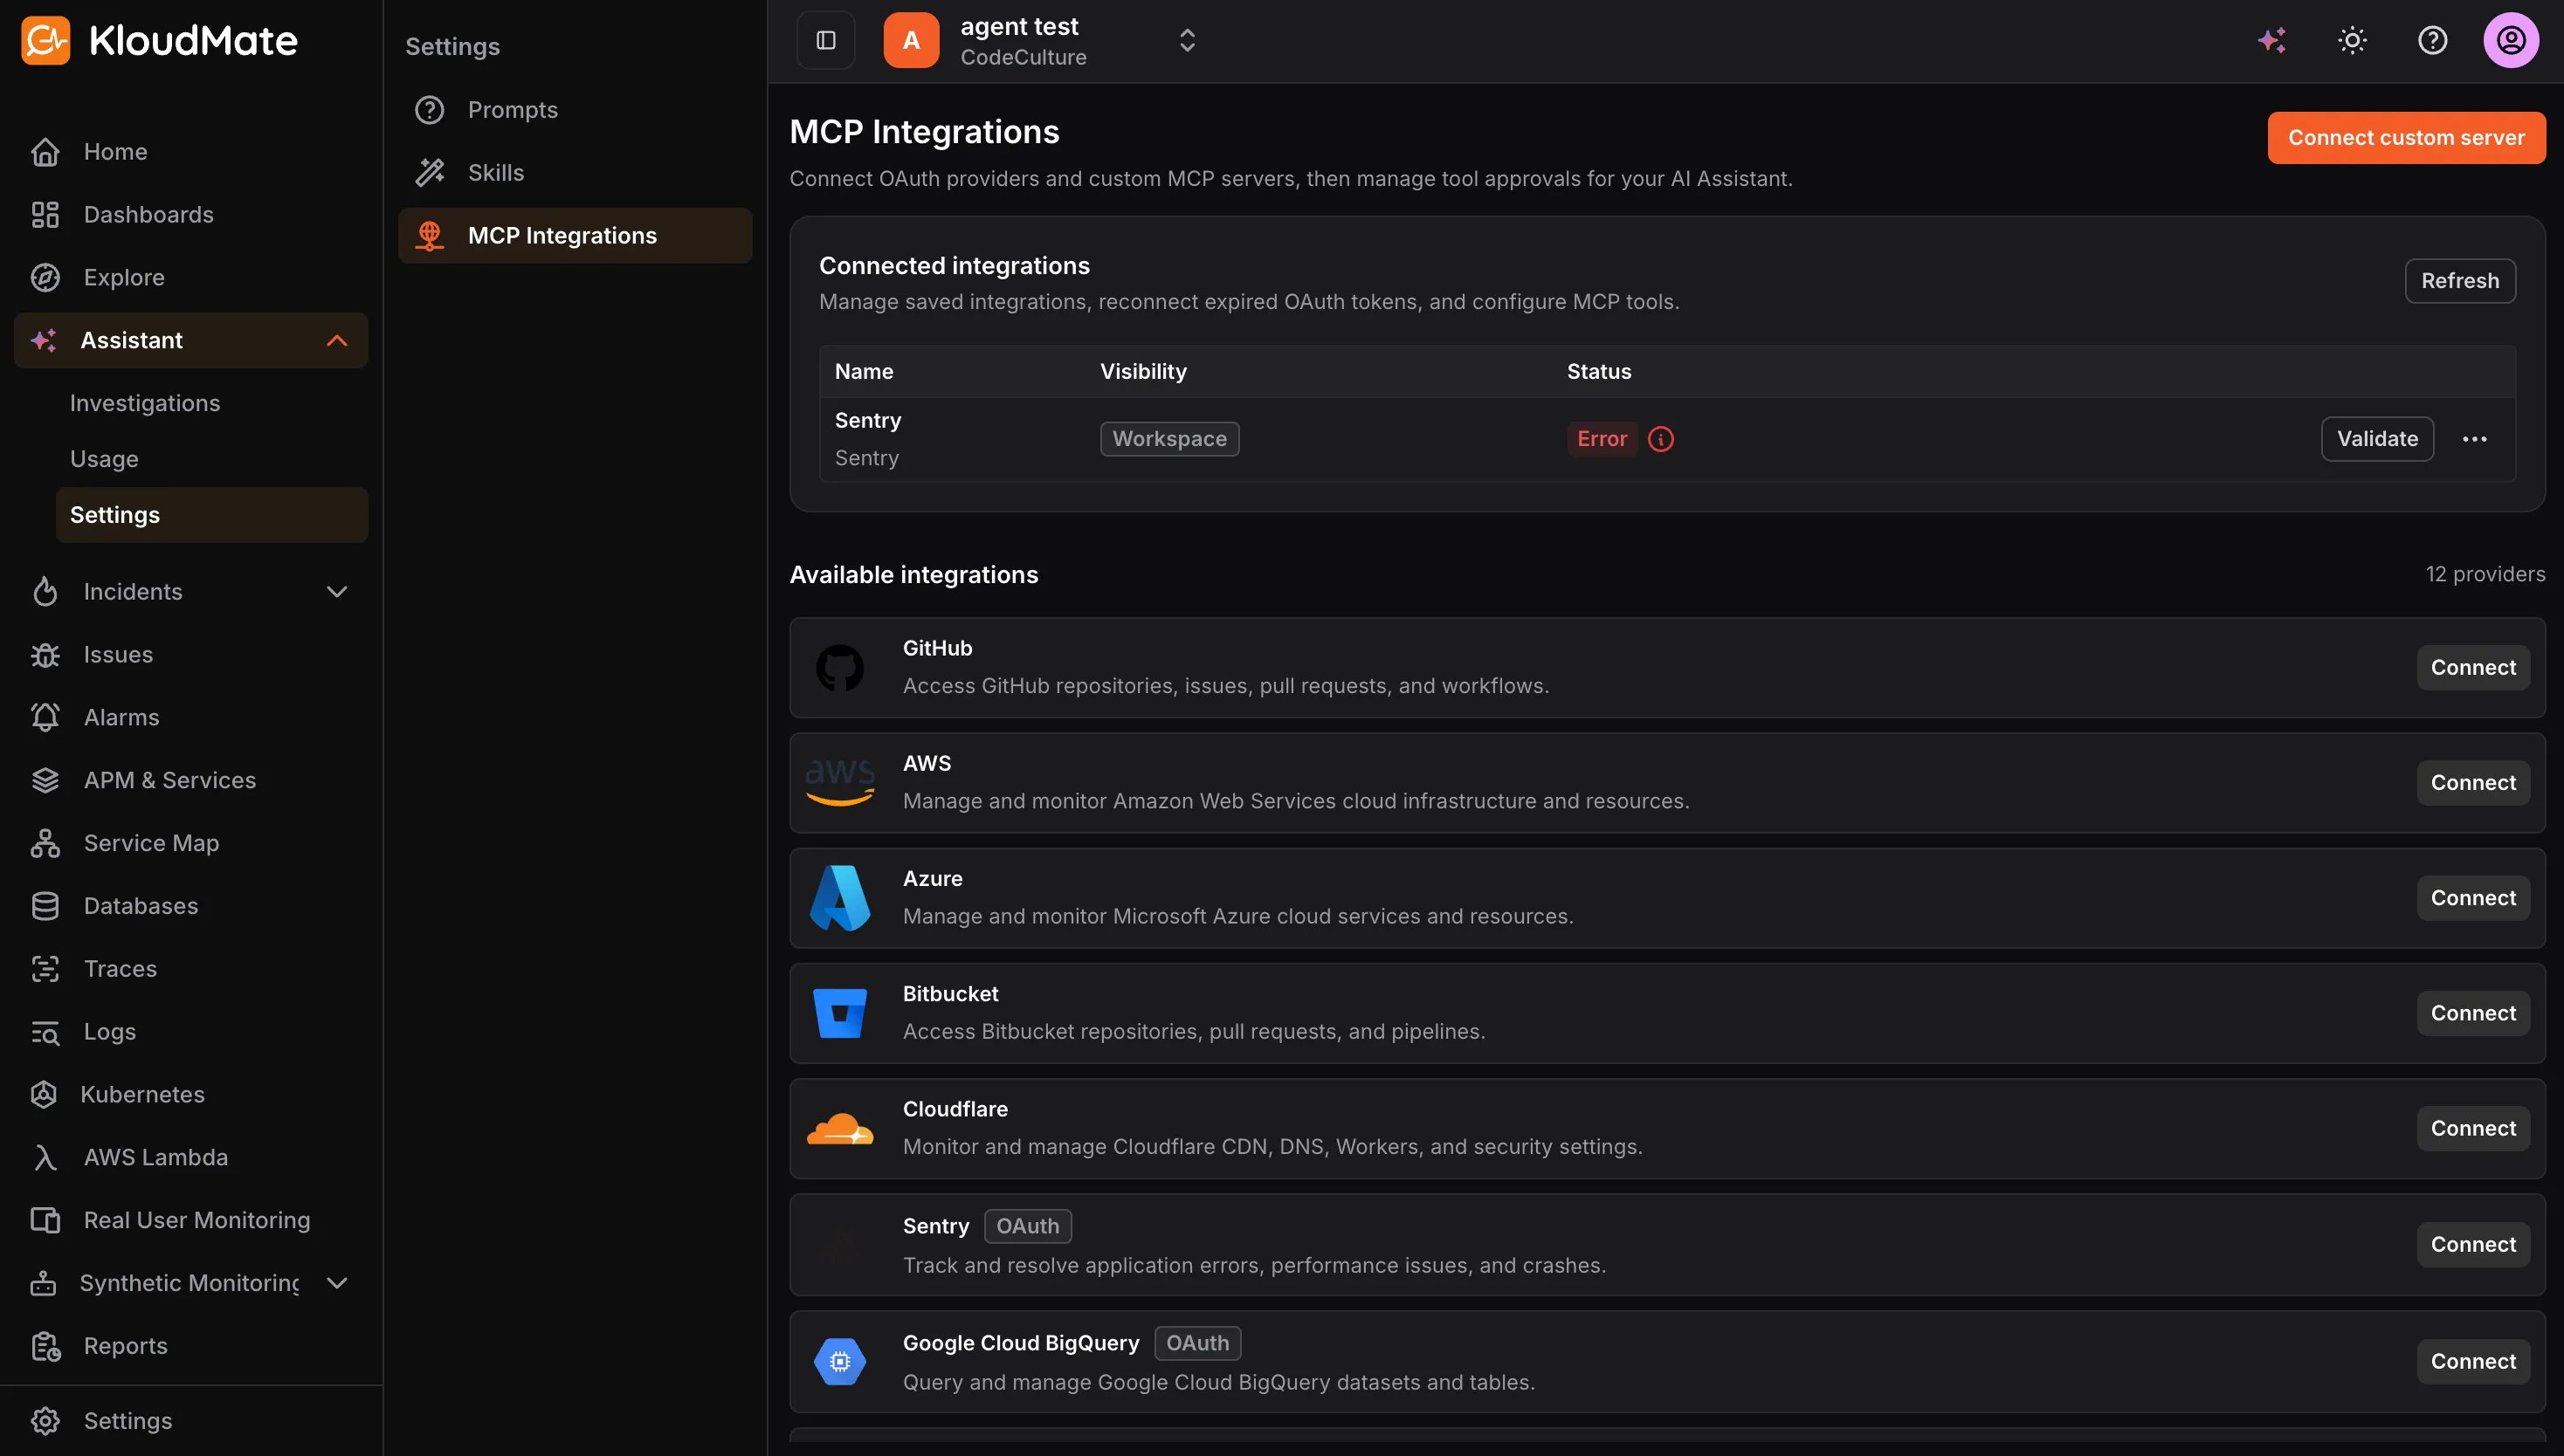Open Reports via its clipboard icon
The width and height of the screenshot is (2564, 1456).
coord(45,1347)
